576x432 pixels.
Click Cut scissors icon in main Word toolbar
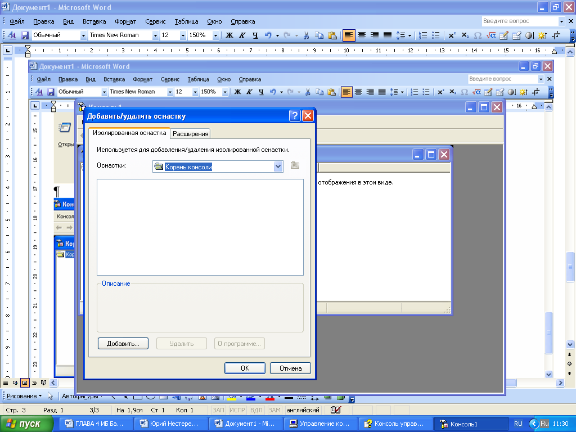pyautogui.click(x=306, y=35)
